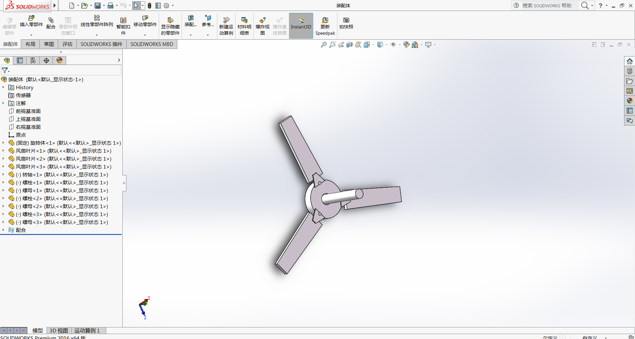Image resolution: width=635 pixels, height=339 pixels.
Task: Create a new document with the New icon
Action: pos(72,6)
